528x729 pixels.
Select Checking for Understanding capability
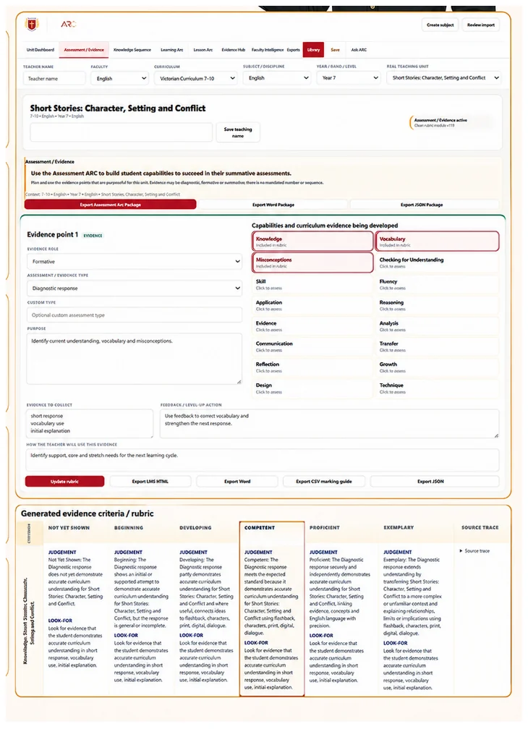click(x=437, y=263)
